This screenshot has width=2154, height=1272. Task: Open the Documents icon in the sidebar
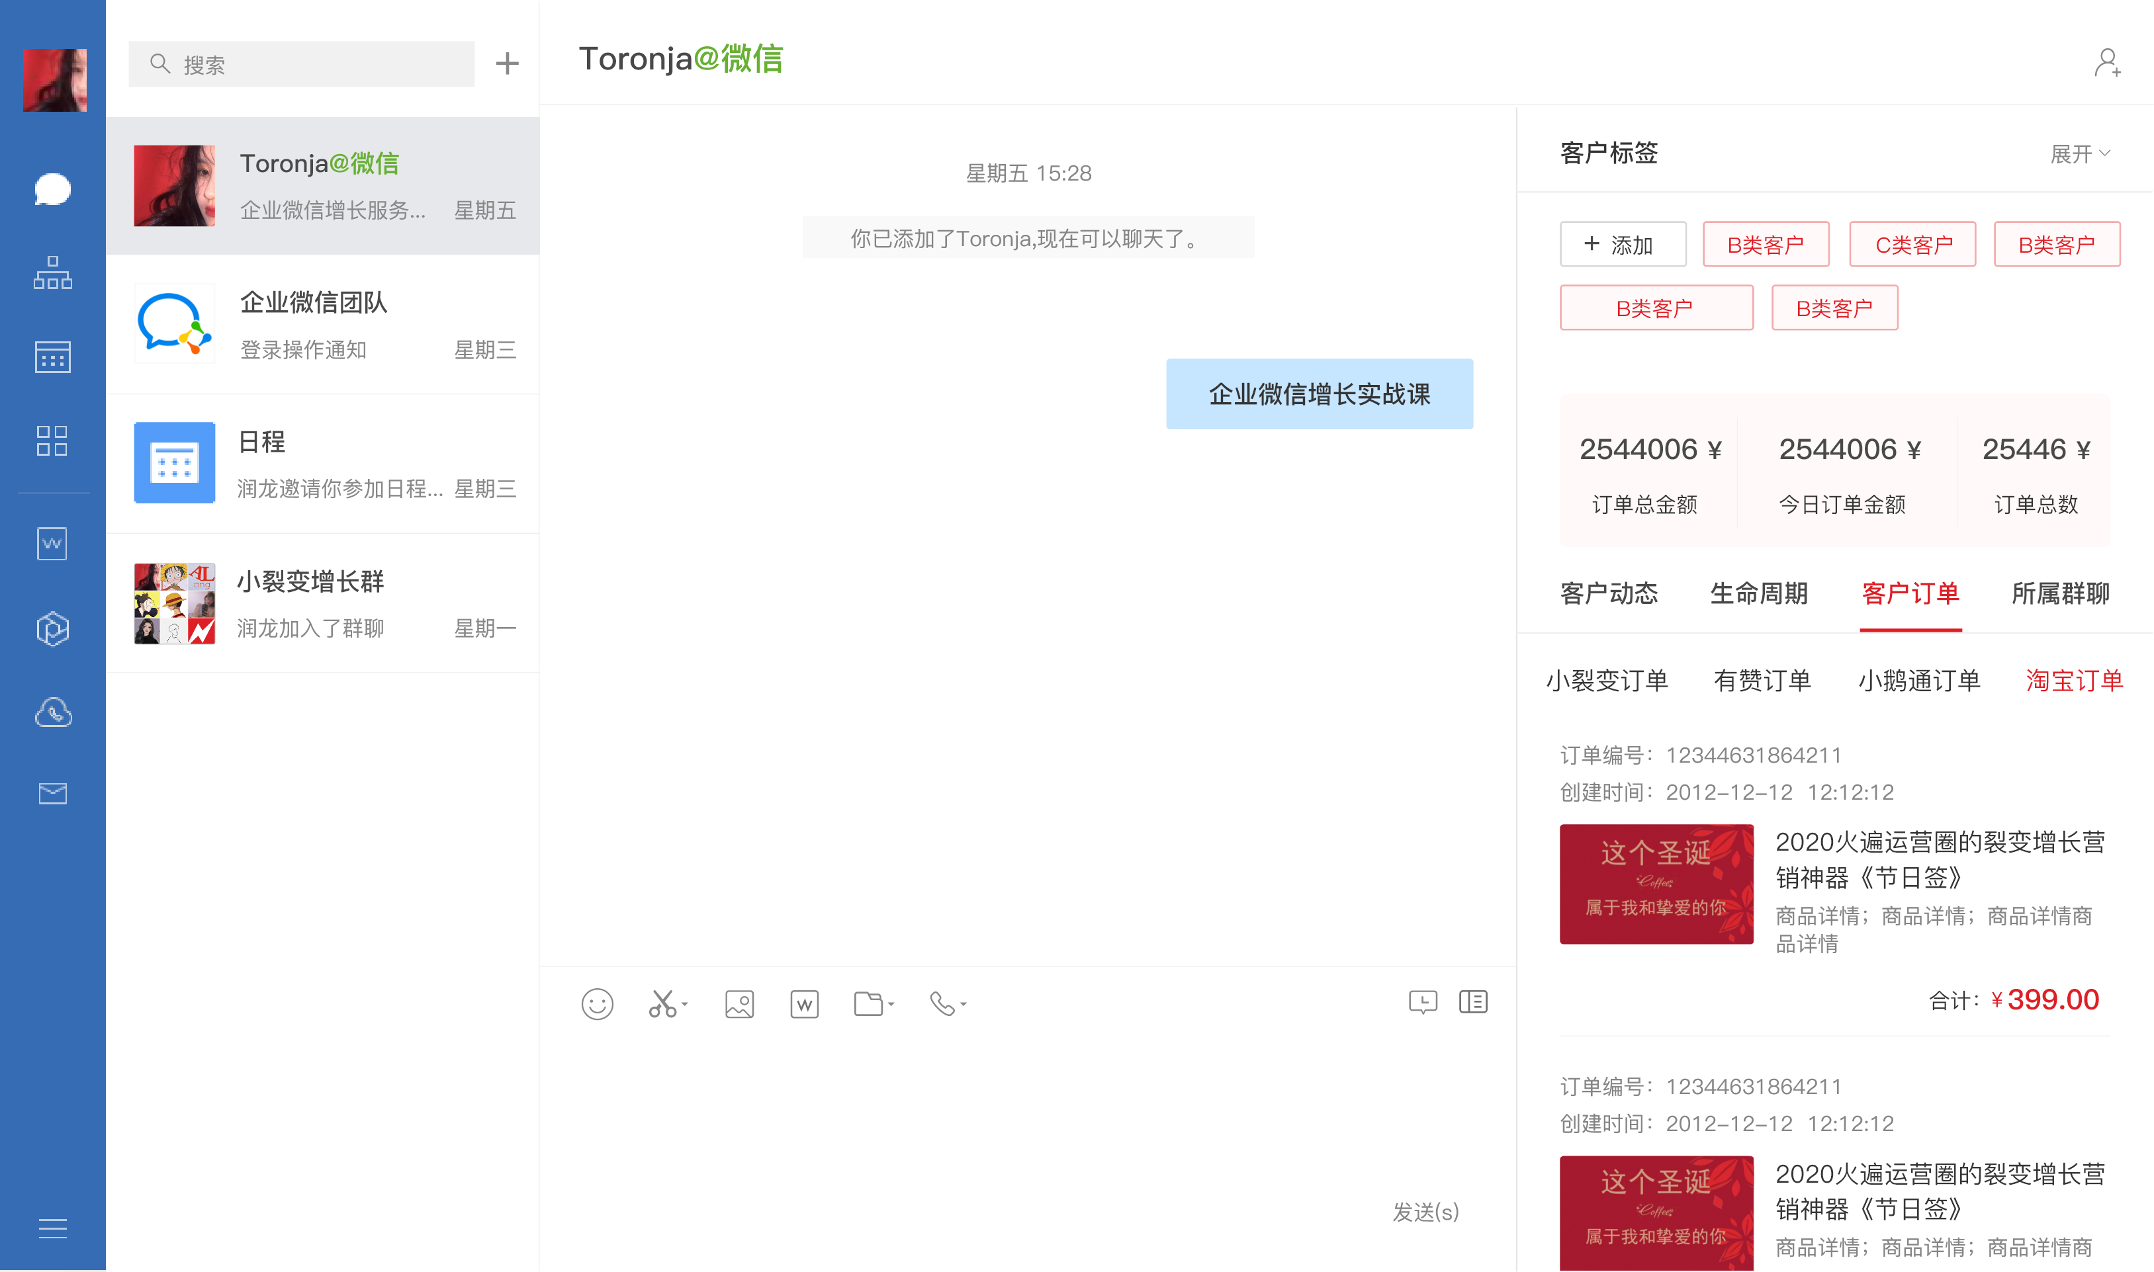click(x=52, y=544)
